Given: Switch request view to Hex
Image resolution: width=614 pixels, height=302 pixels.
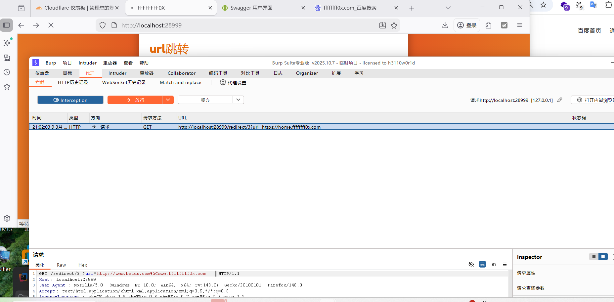Looking at the screenshot, I should 83,265.
